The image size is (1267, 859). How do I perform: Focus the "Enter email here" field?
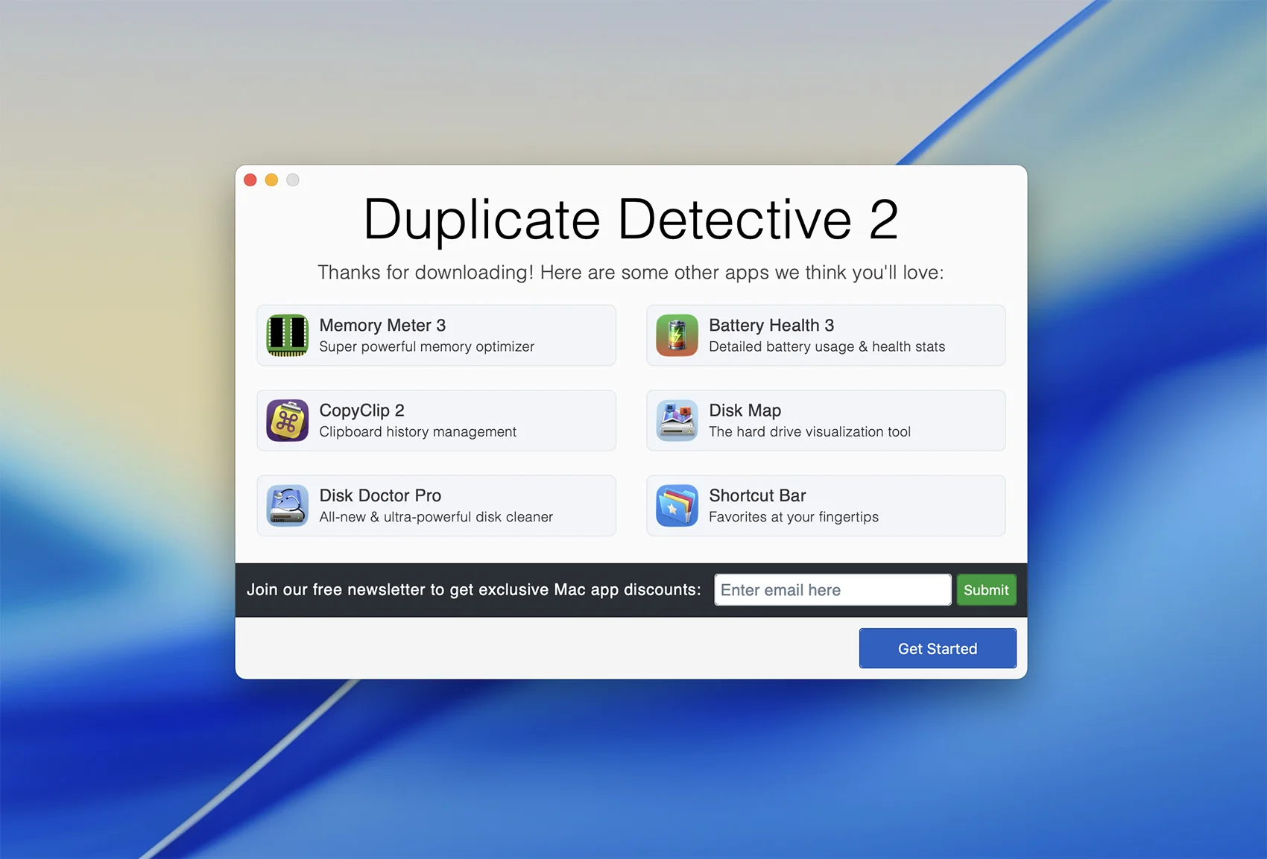(x=832, y=590)
